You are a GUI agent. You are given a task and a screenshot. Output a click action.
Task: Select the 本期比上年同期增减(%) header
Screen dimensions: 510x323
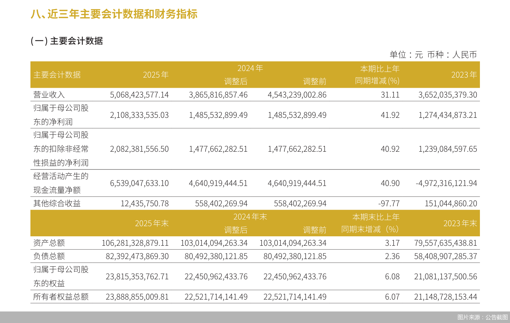380,74
